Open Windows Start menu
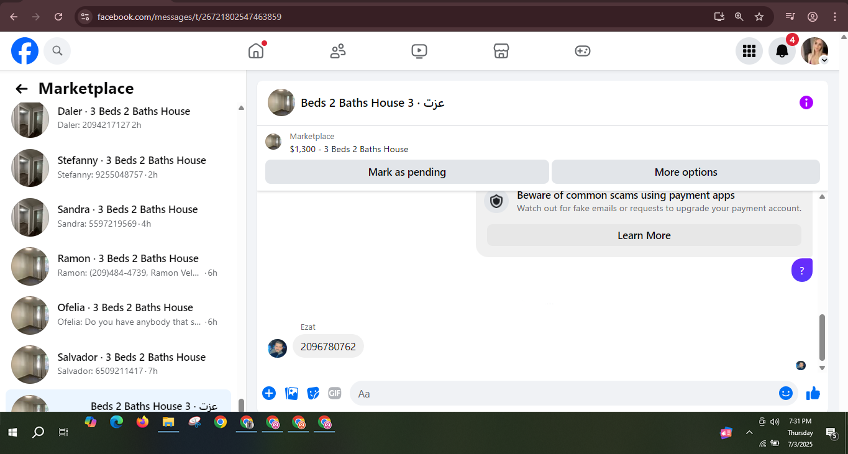848x454 pixels. point(12,432)
